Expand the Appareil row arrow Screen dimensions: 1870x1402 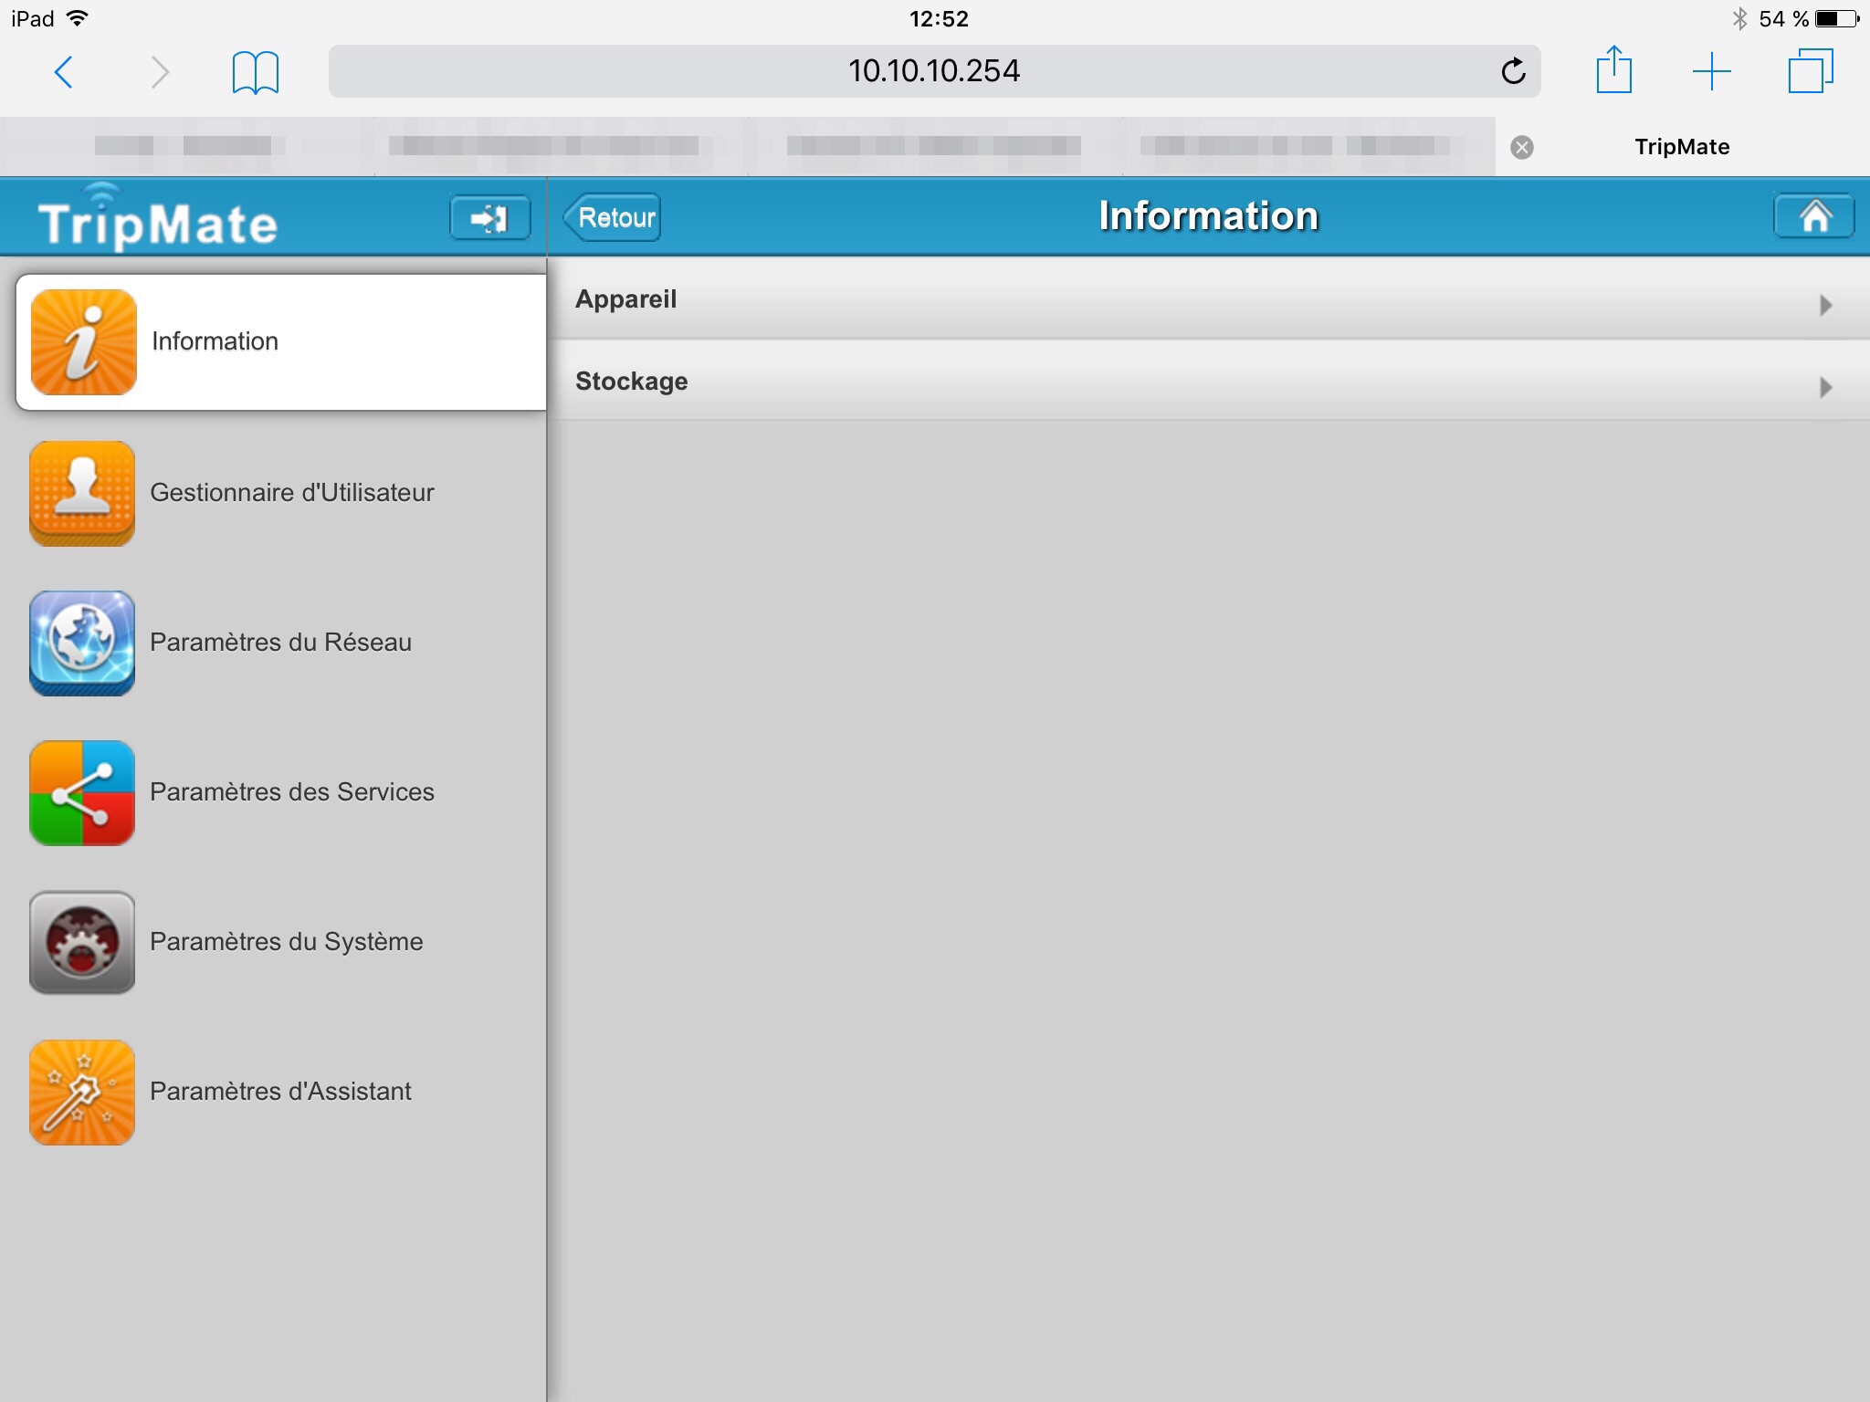pos(1825,304)
